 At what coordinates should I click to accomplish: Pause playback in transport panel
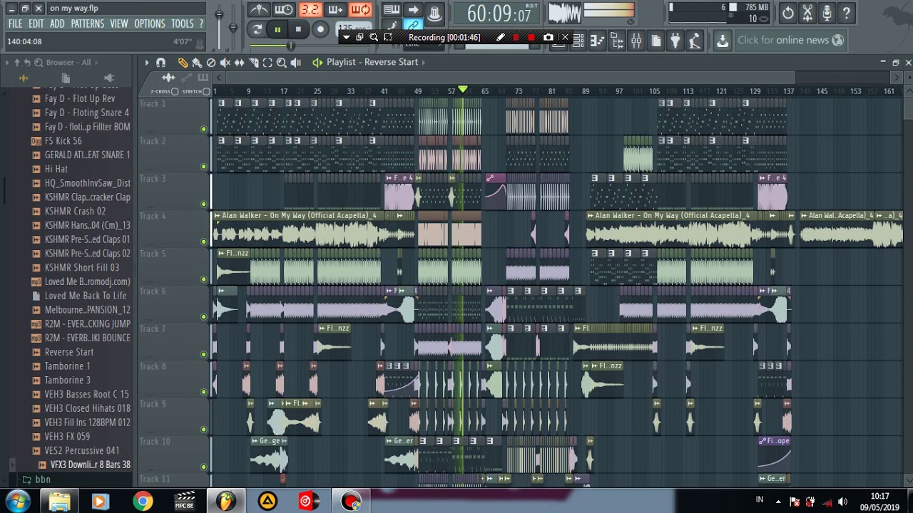[277, 29]
